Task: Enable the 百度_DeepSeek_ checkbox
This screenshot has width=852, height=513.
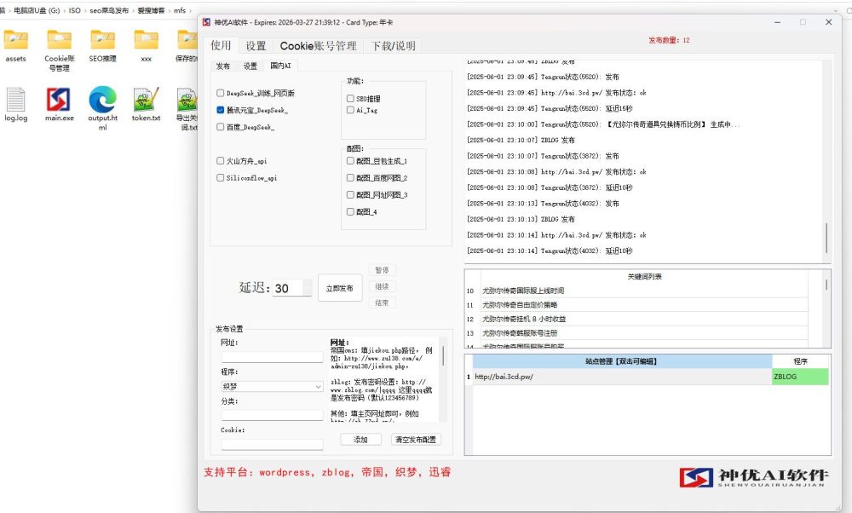Action: 220,127
